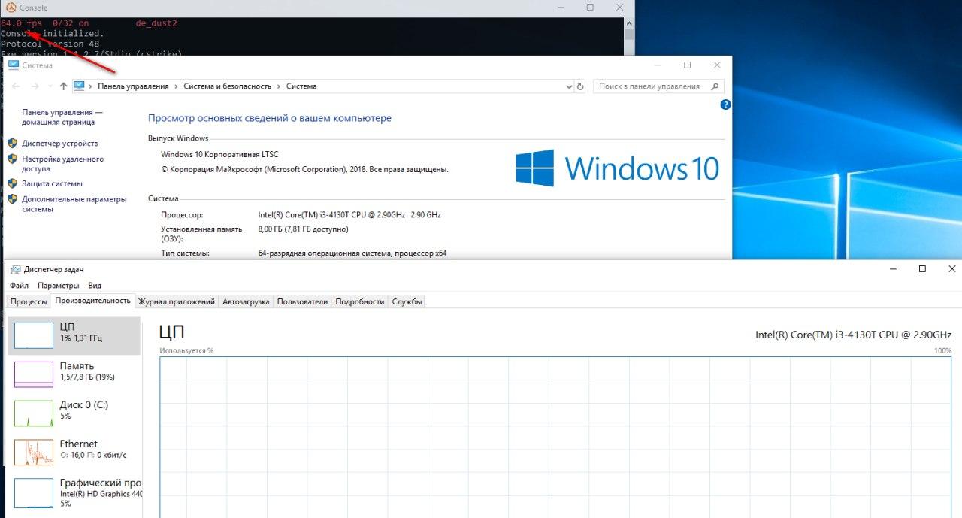Click the Console window vertical scrollbar

pos(630,38)
